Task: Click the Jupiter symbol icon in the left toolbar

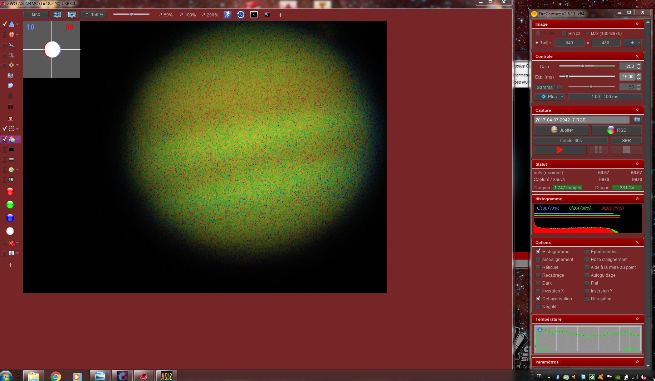Action: coord(11,55)
